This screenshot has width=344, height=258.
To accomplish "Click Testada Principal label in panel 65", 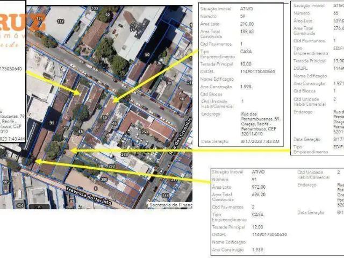I will (310, 61).
